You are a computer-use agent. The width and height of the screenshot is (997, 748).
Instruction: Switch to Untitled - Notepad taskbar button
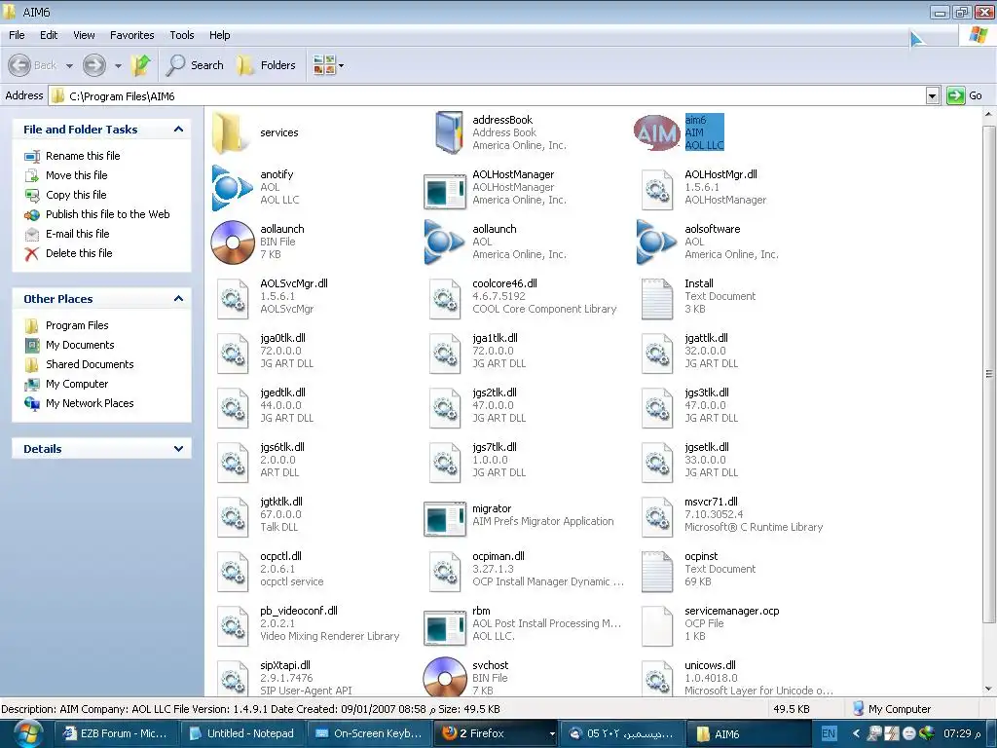[241, 733]
